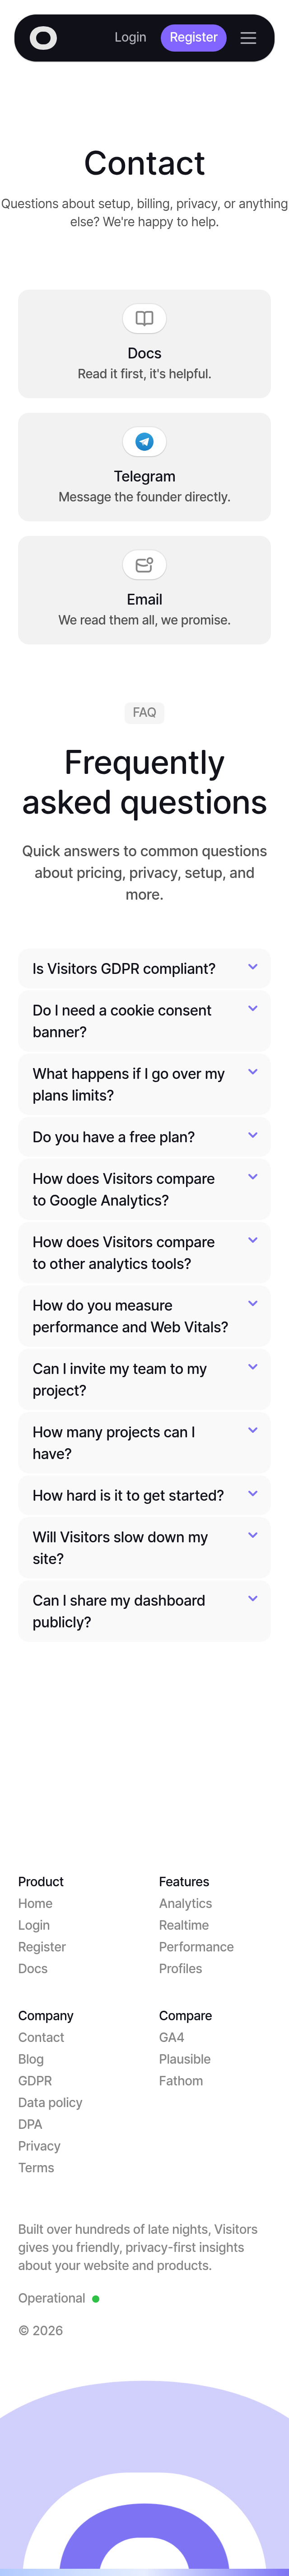Click the Plausible comparison link
Viewport: 289px width, 2576px height.
point(184,2059)
